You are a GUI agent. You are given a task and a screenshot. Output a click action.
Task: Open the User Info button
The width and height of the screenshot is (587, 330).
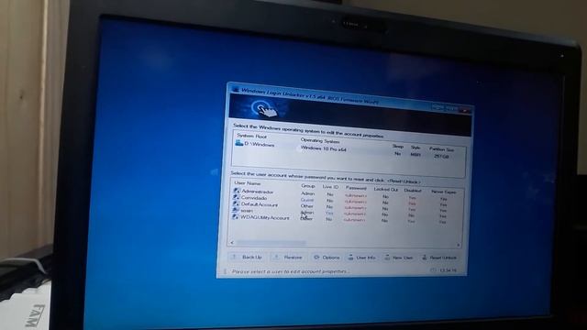coord(362,258)
